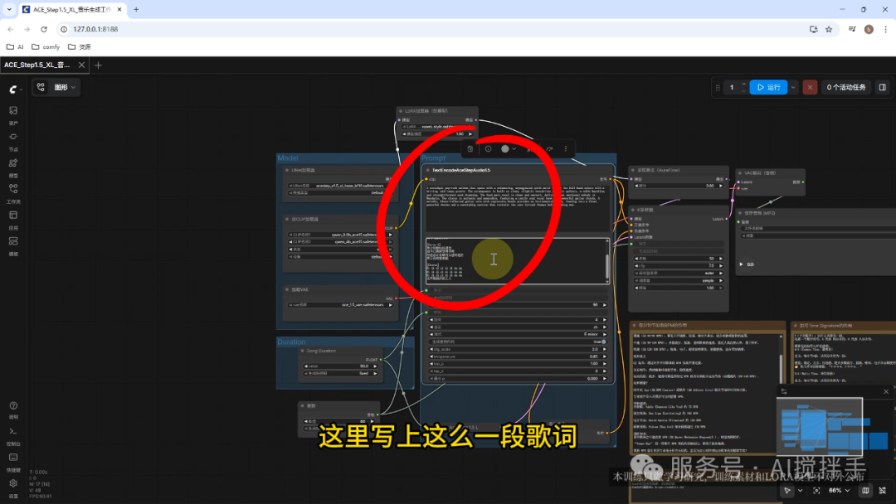Viewport: 896px width, 504px height.
Task: Collapse the AuraFlow sampling node
Action: (633, 170)
